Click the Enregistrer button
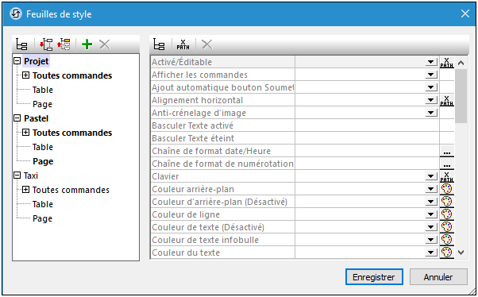This screenshot has width=478, height=297. click(374, 277)
